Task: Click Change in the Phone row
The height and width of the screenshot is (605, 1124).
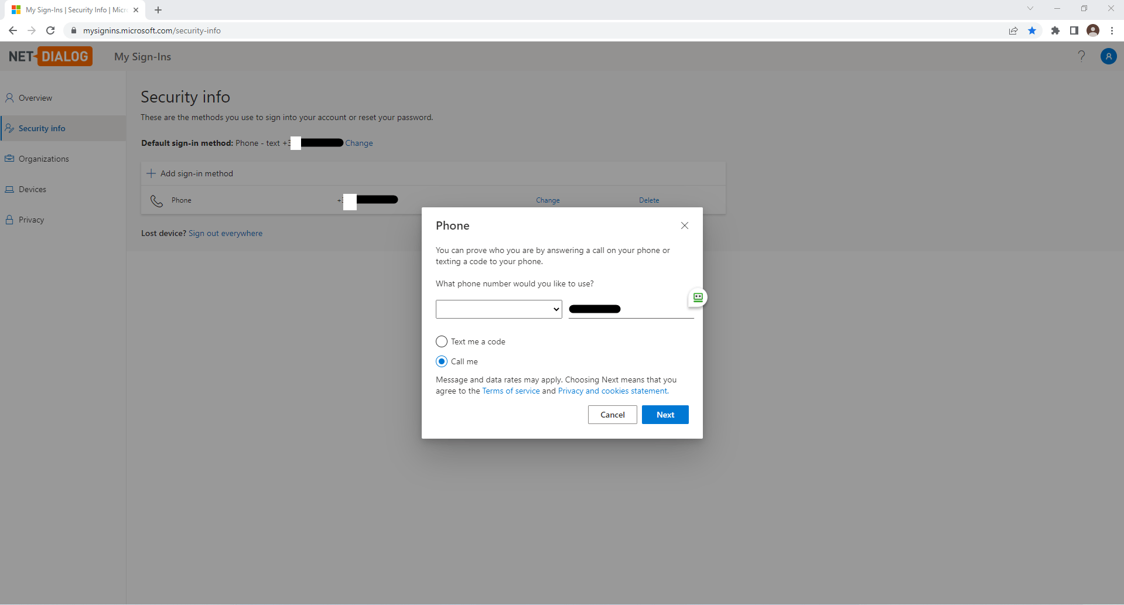Action: (548, 200)
